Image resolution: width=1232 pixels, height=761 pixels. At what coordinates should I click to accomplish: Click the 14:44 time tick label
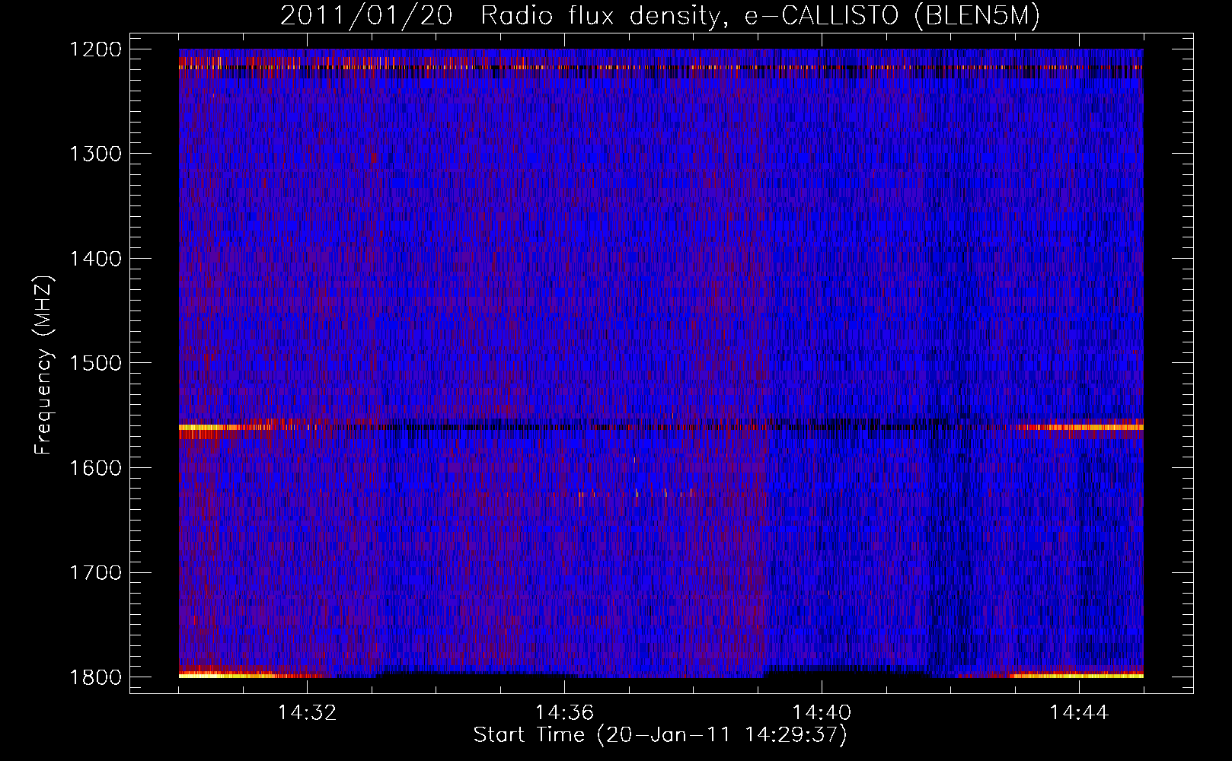coord(1079,713)
